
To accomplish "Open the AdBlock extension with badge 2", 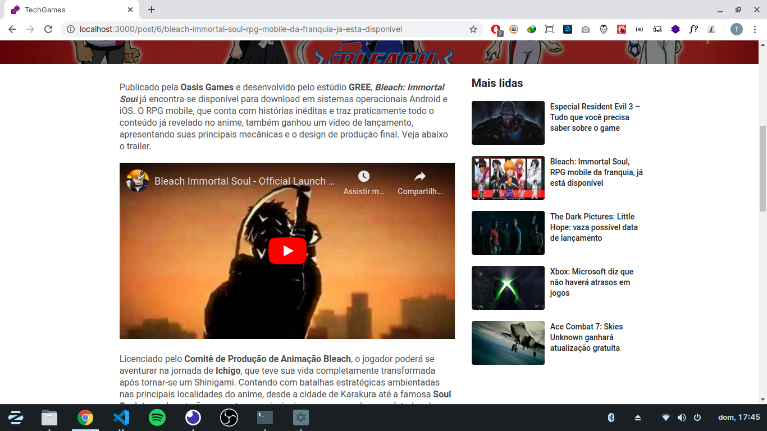I will click(x=496, y=29).
